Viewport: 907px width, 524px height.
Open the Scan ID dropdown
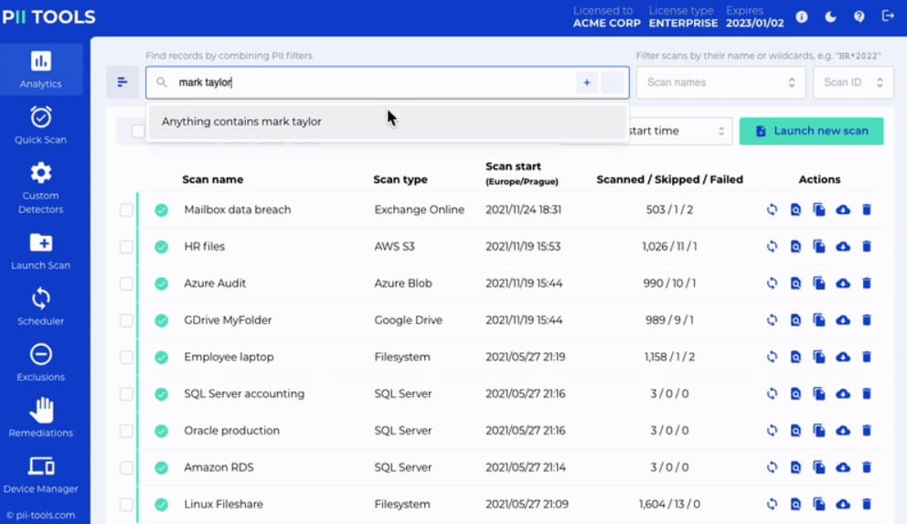tap(853, 82)
